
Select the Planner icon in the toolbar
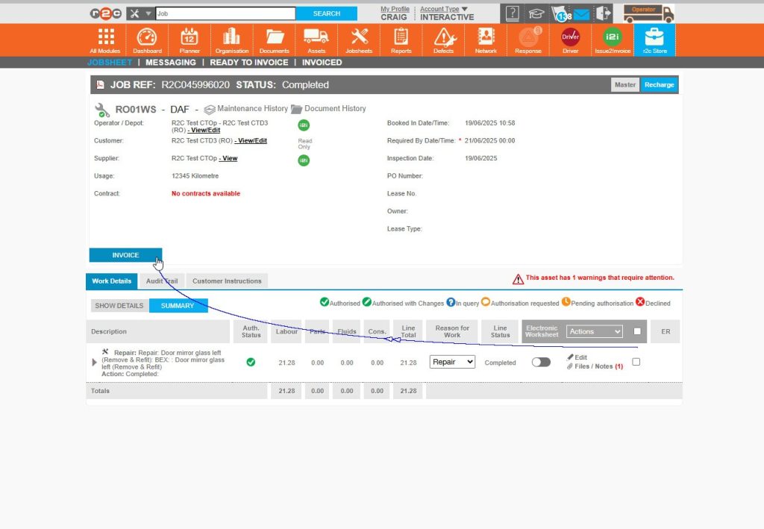point(190,39)
